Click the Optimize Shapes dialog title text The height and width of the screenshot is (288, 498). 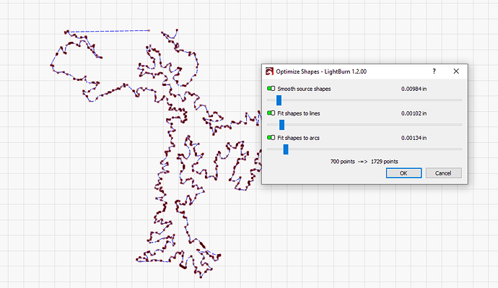tap(321, 71)
